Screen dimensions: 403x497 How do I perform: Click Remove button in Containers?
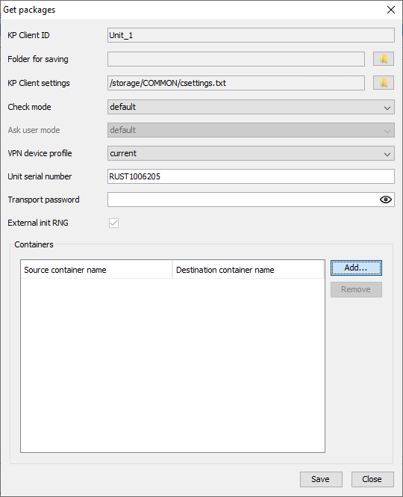[x=356, y=289]
